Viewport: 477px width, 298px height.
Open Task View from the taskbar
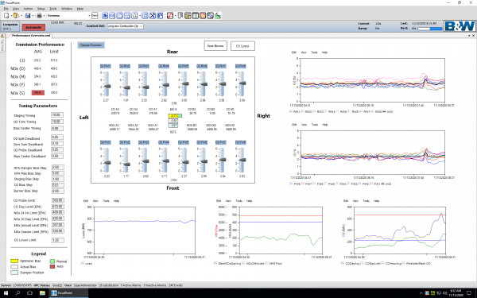(30, 293)
